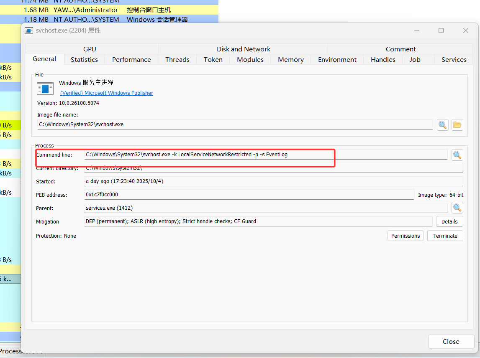
Task: Open the Handles tab
Action: pos(383,60)
